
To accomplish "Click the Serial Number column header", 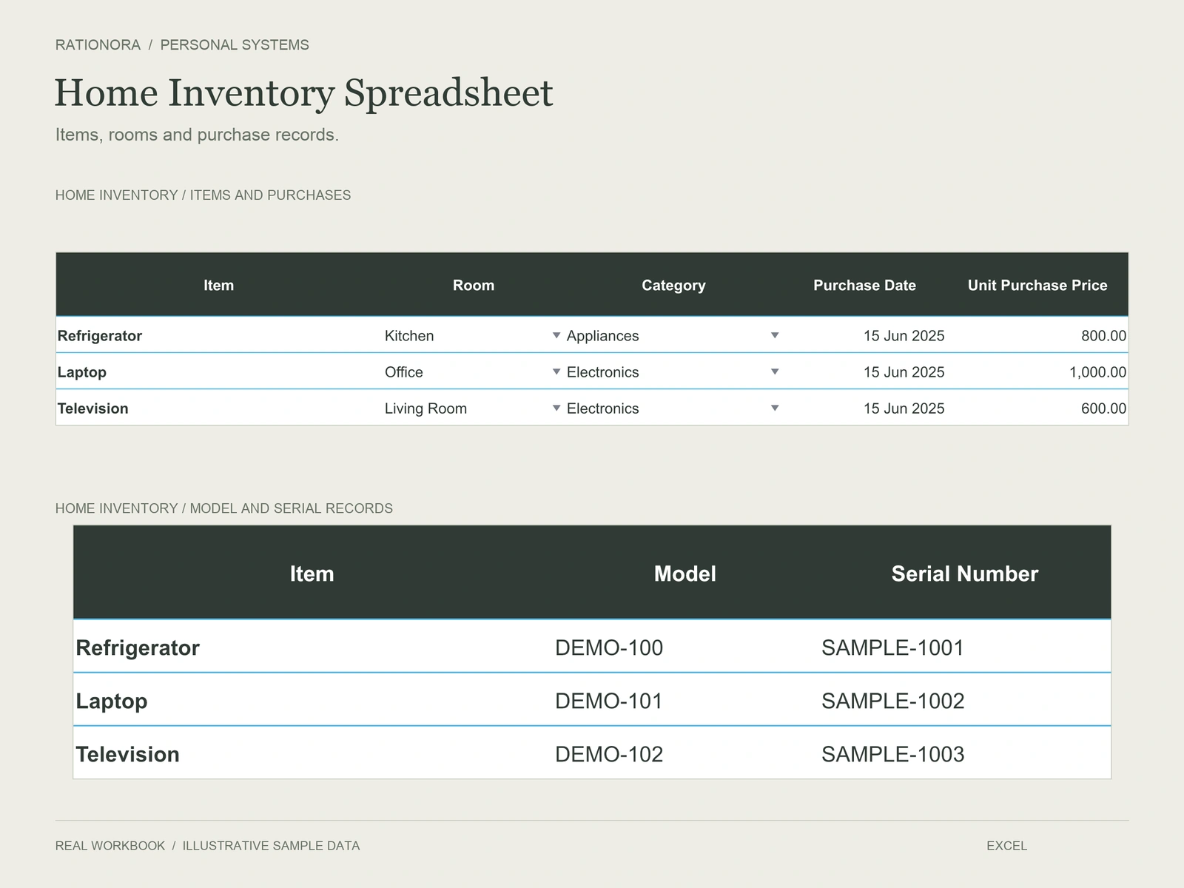I will coord(965,573).
